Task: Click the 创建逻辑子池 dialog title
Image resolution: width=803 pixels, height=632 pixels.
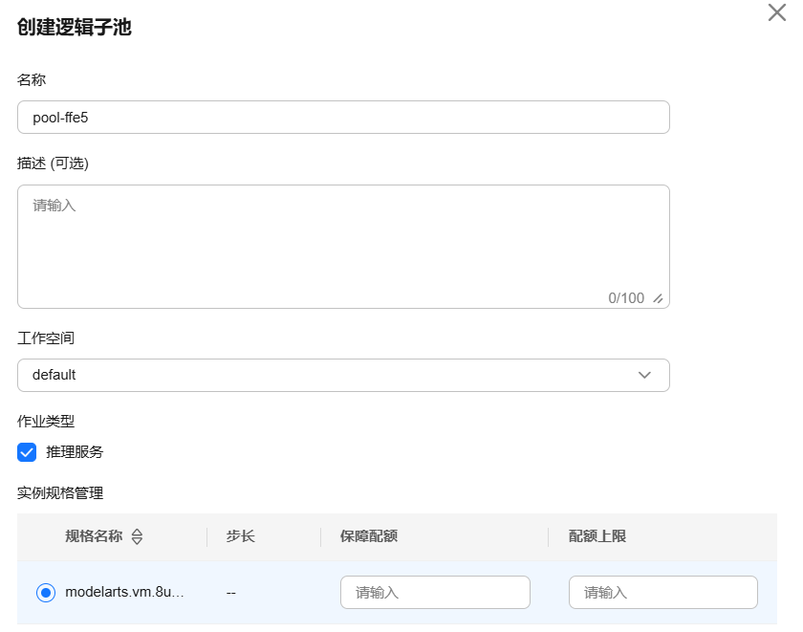Action: [75, 27]
